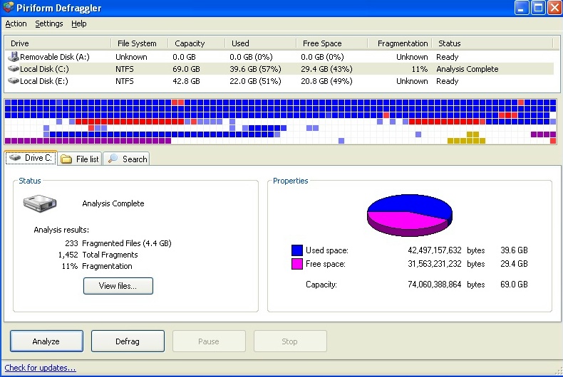Click the Analysis results: label

point(61,230)
